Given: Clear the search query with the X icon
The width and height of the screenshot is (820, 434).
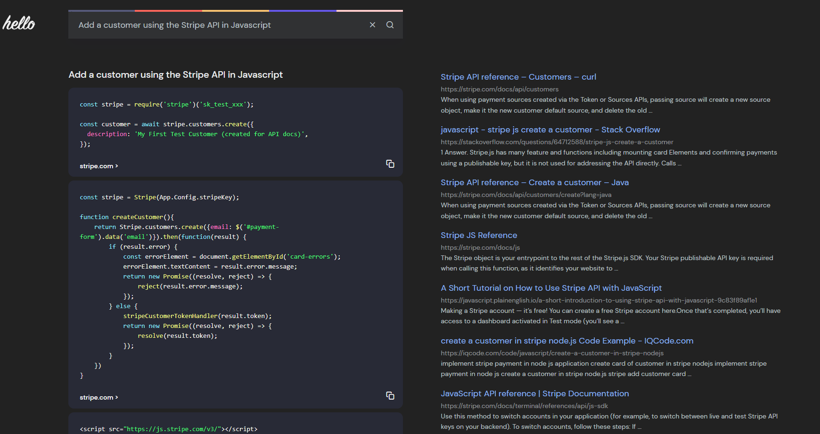Looking at the screenshot, I should tap(372, 25).
